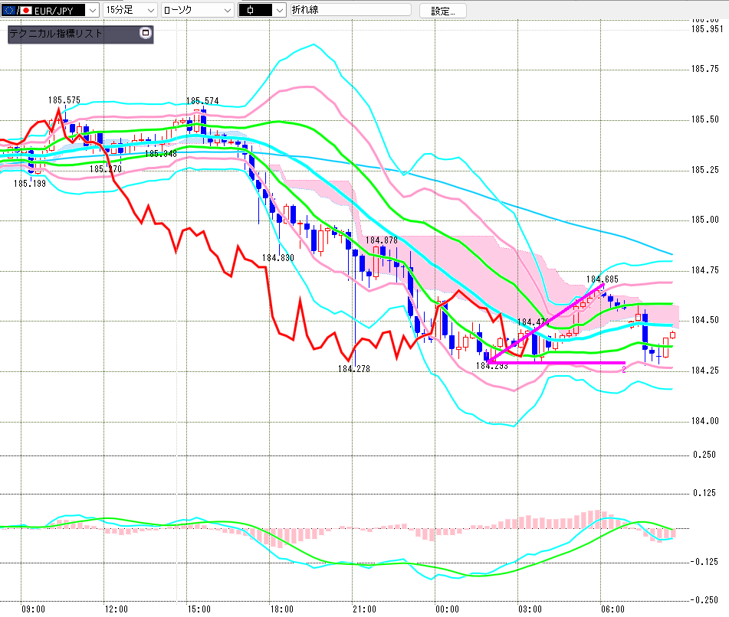Expand the EUR/JPY currency pair dropdown arrow

(93, 11)
